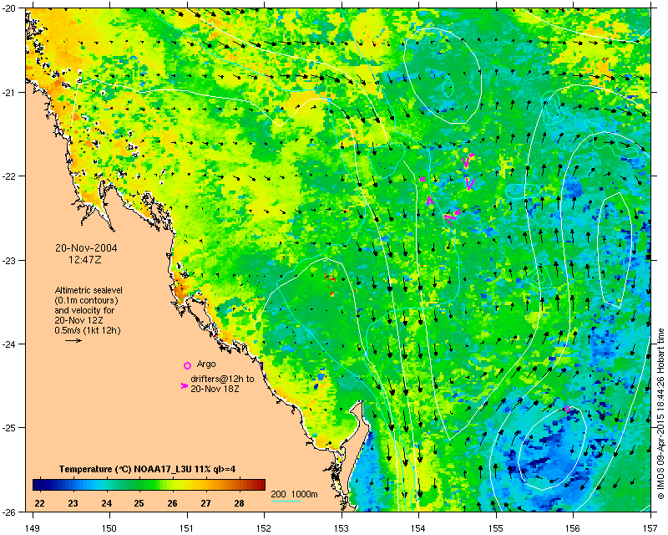This screenshot has height=535, width=668.
Task: Click the '20-Nov 18Z' drifter legend text
Action: (215, 389)
